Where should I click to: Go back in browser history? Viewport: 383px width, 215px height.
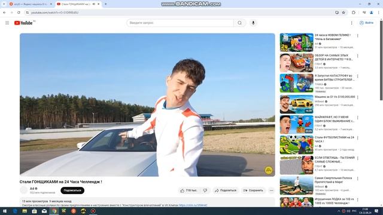tap(4, 13)
